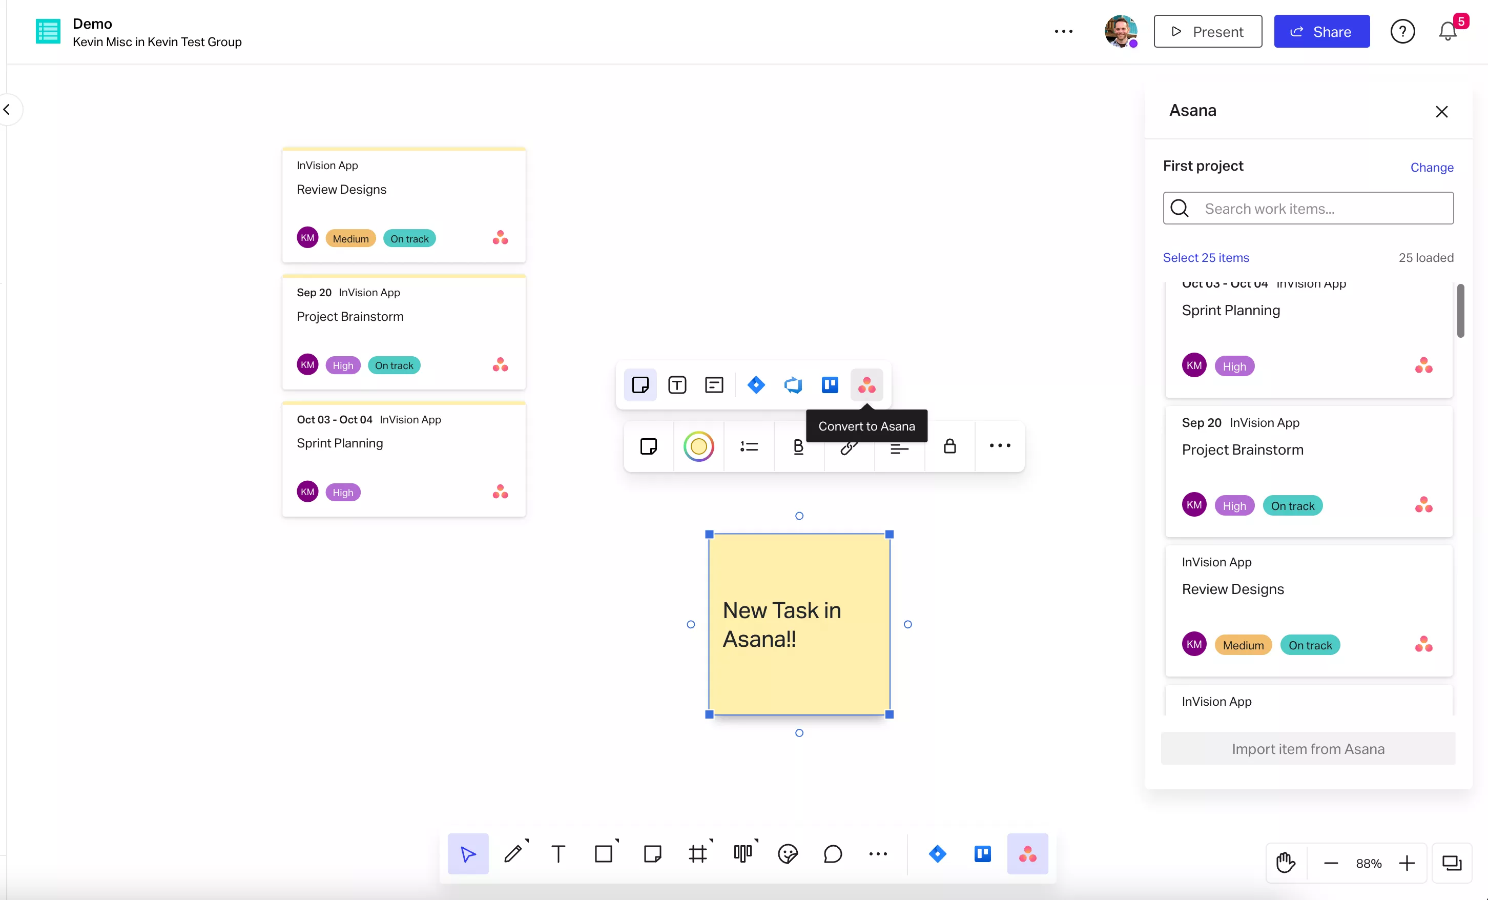Image resolution: width=1488 pixels, height=900 pixels.
Task: Click On track tag on canvas Project Brainstorm card
Action: 394,365
